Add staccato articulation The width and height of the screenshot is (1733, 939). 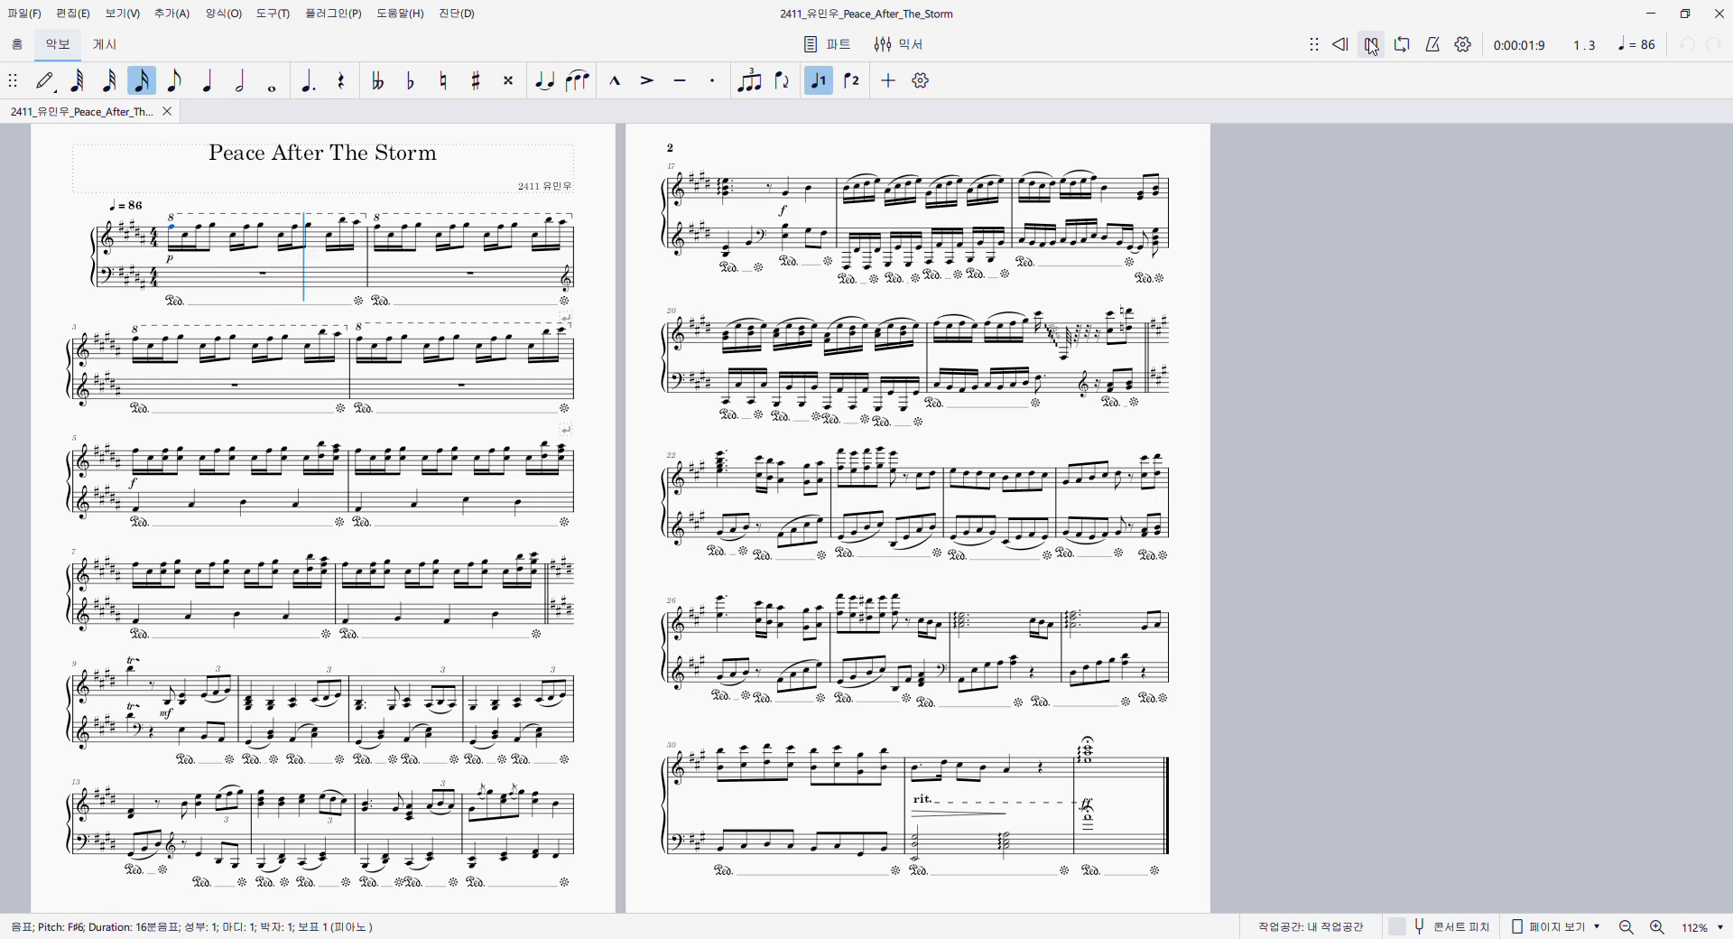tap(712, 81)
